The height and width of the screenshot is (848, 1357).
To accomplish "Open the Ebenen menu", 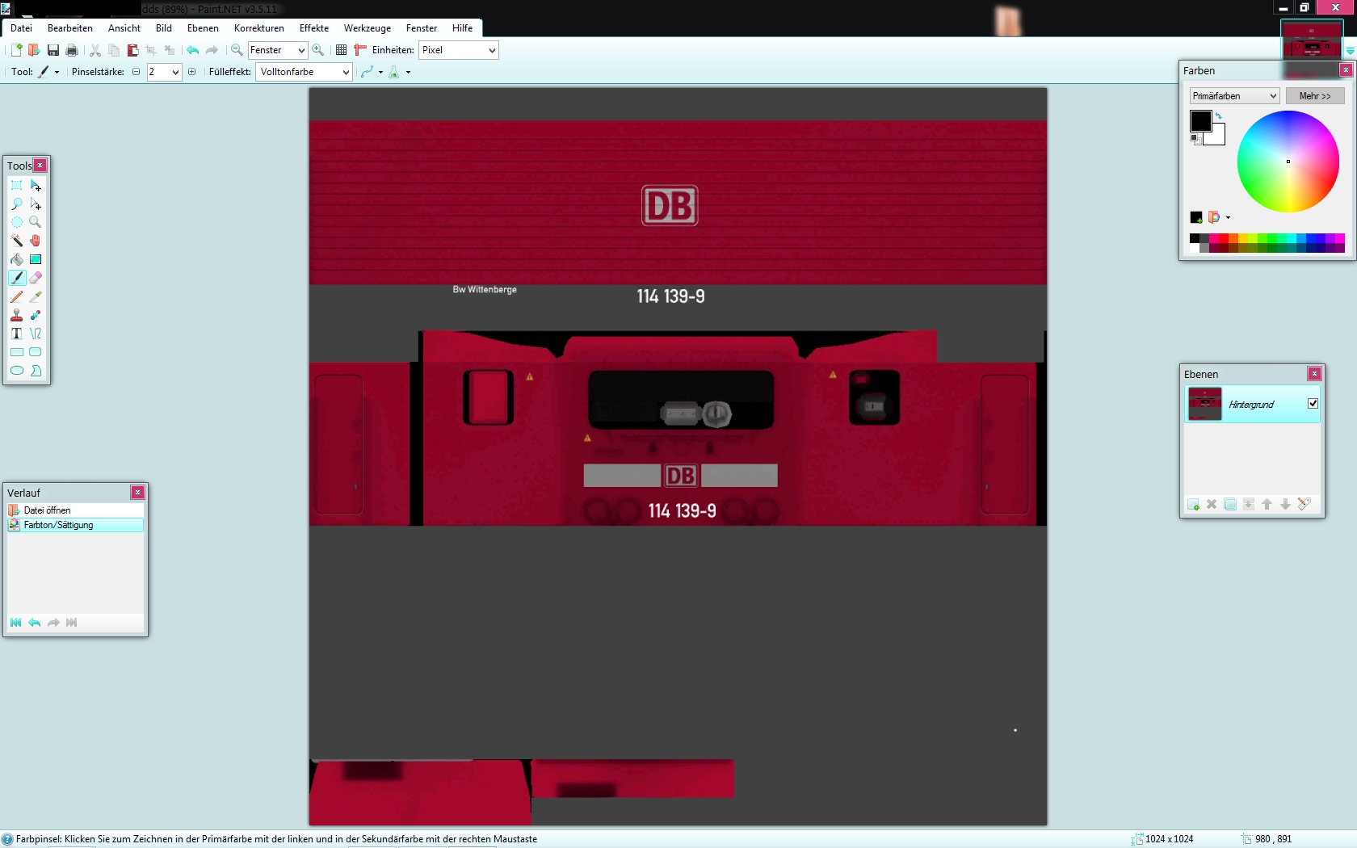I will point(203,28).
